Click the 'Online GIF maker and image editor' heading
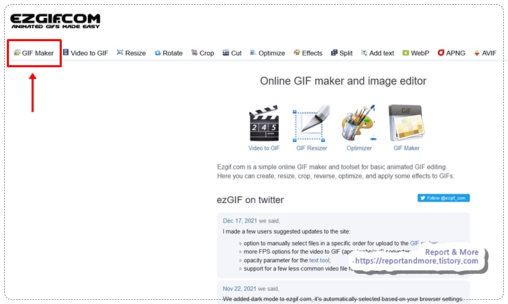The image size is (508, 304). point(343,81)
